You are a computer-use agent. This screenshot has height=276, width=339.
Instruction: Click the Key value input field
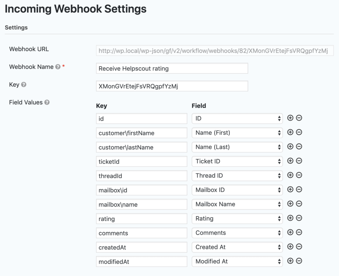click(172, 86)
